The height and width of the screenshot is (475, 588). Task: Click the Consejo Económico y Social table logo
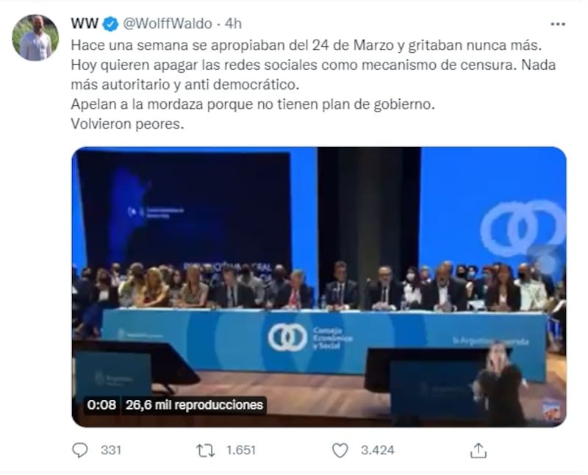(310, 337)
